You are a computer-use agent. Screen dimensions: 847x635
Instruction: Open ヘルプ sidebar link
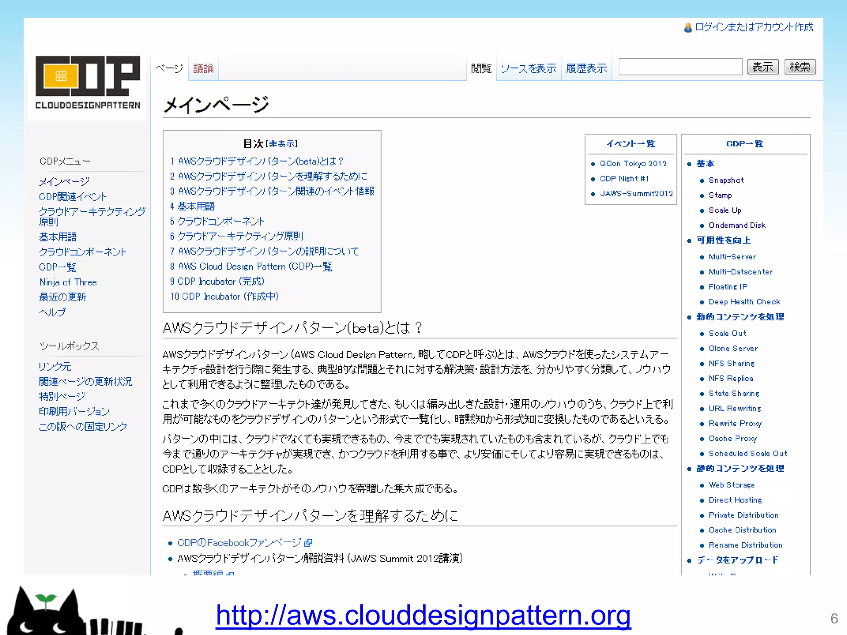(x=52, y=312)
